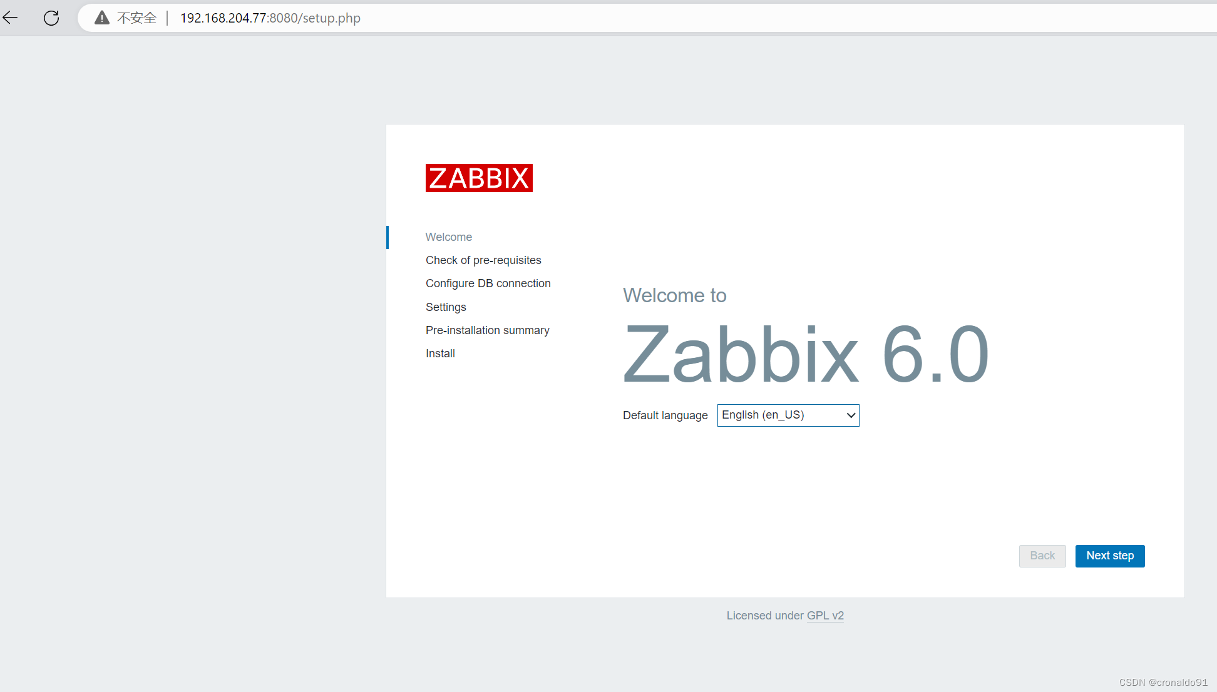Screen dimensions: 1217x692
Task: Click the Next step button
Action: coord(1109,556)
